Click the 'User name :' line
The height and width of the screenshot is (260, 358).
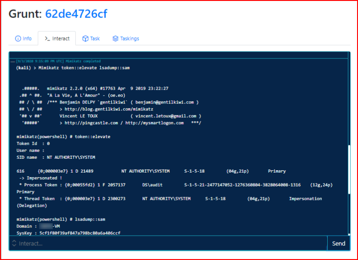30,150
